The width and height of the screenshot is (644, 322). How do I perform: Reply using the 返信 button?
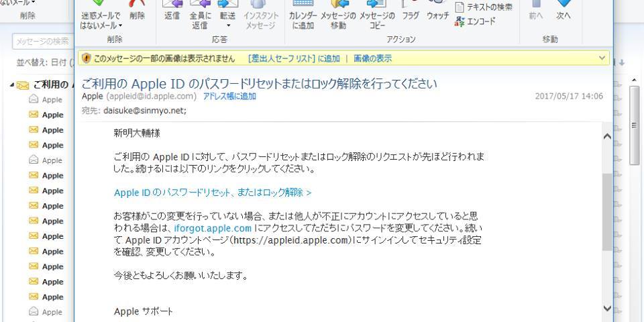[x=172, y=10]
